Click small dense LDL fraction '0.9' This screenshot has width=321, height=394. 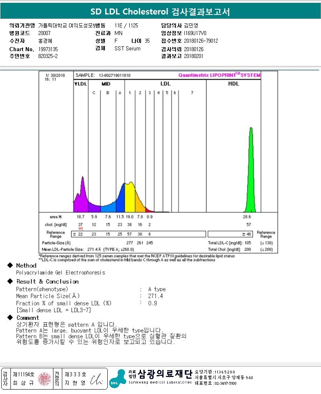pos(152,303)
